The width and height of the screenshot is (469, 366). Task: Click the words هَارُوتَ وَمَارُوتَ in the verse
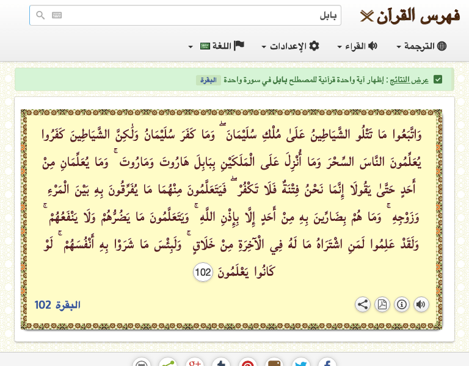(155, 163)
